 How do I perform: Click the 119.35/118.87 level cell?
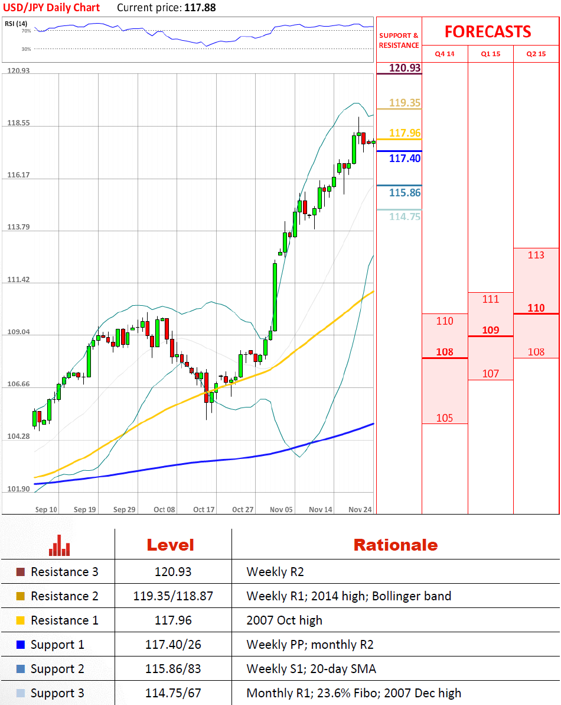point(173,596)
